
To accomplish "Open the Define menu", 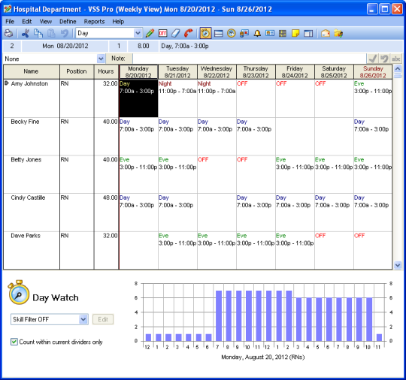I will click(x=68, y=22).
